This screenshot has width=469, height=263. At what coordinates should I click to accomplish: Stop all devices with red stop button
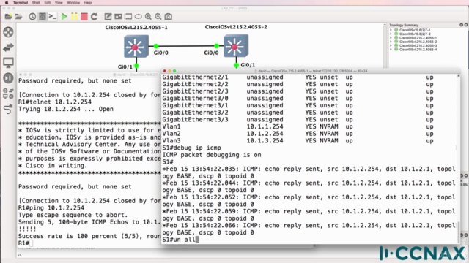pos(84,16)
